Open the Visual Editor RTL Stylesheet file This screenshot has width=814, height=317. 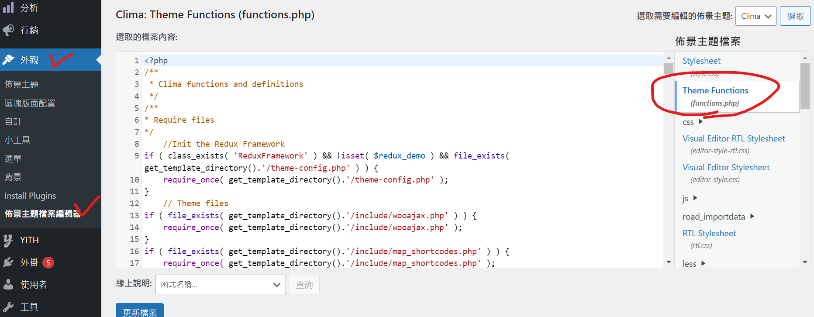pos(733,138)
